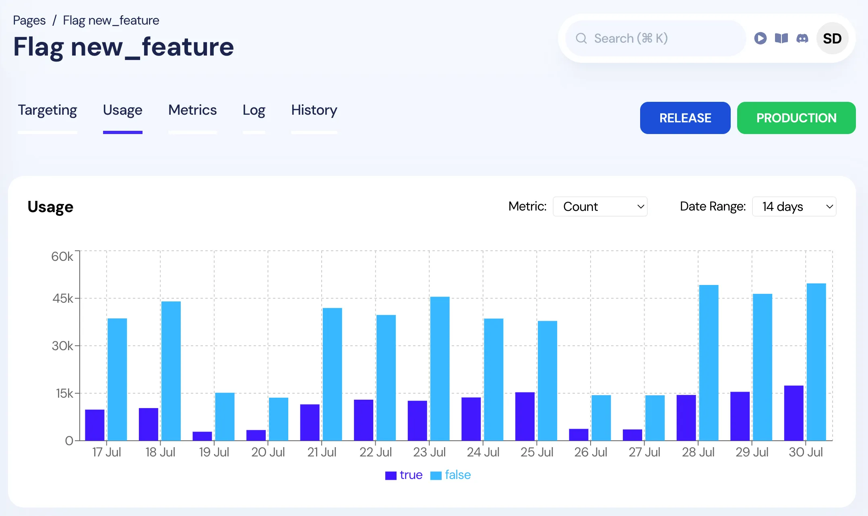Expand the Date Range 14 days selector
868x516 pixels.
(x=794, y=206)
